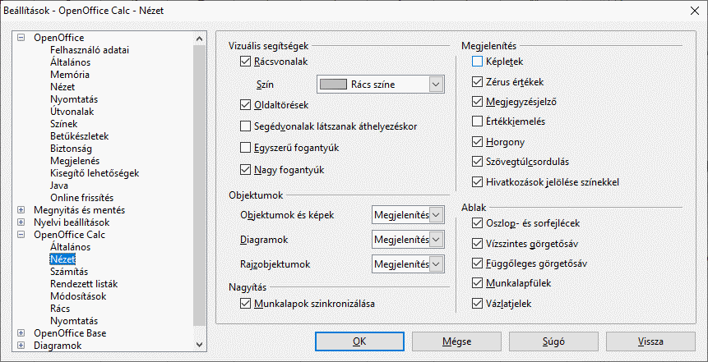The width and height of the screenshot is (708, 362).
Task: Collapse the OpenOffice Calc tree node
Action: (21, 235)
